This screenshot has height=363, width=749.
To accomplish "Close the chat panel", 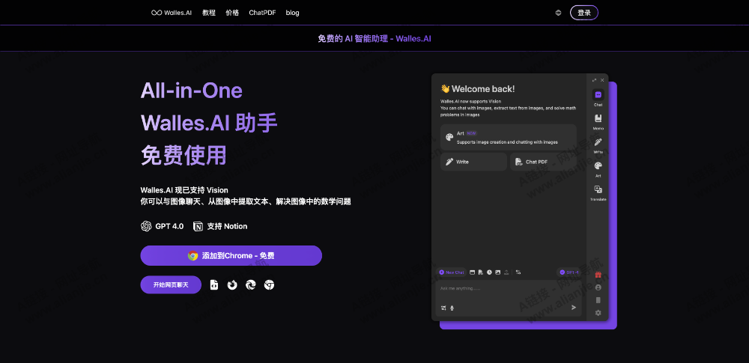I will 602,80.
